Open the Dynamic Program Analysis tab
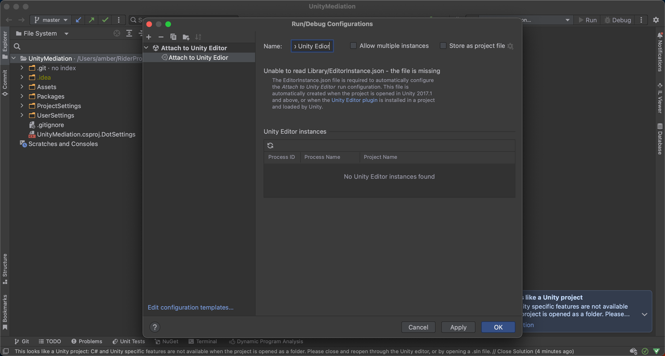Screen dimensions: 665x356 (x=266, y=341)
